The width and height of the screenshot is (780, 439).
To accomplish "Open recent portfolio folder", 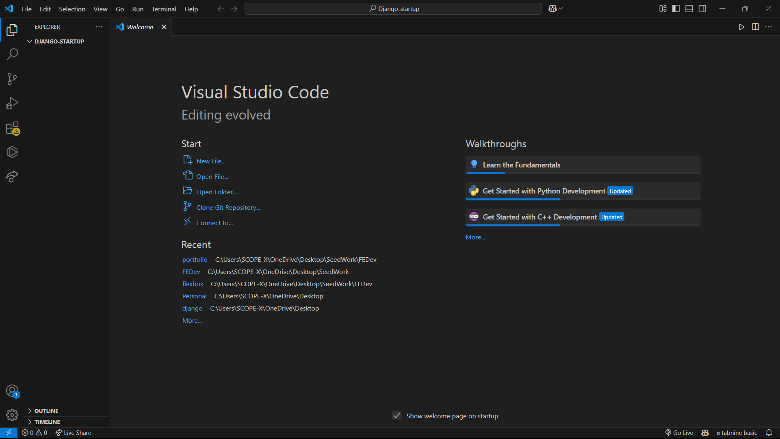I will tap(195, 259).
